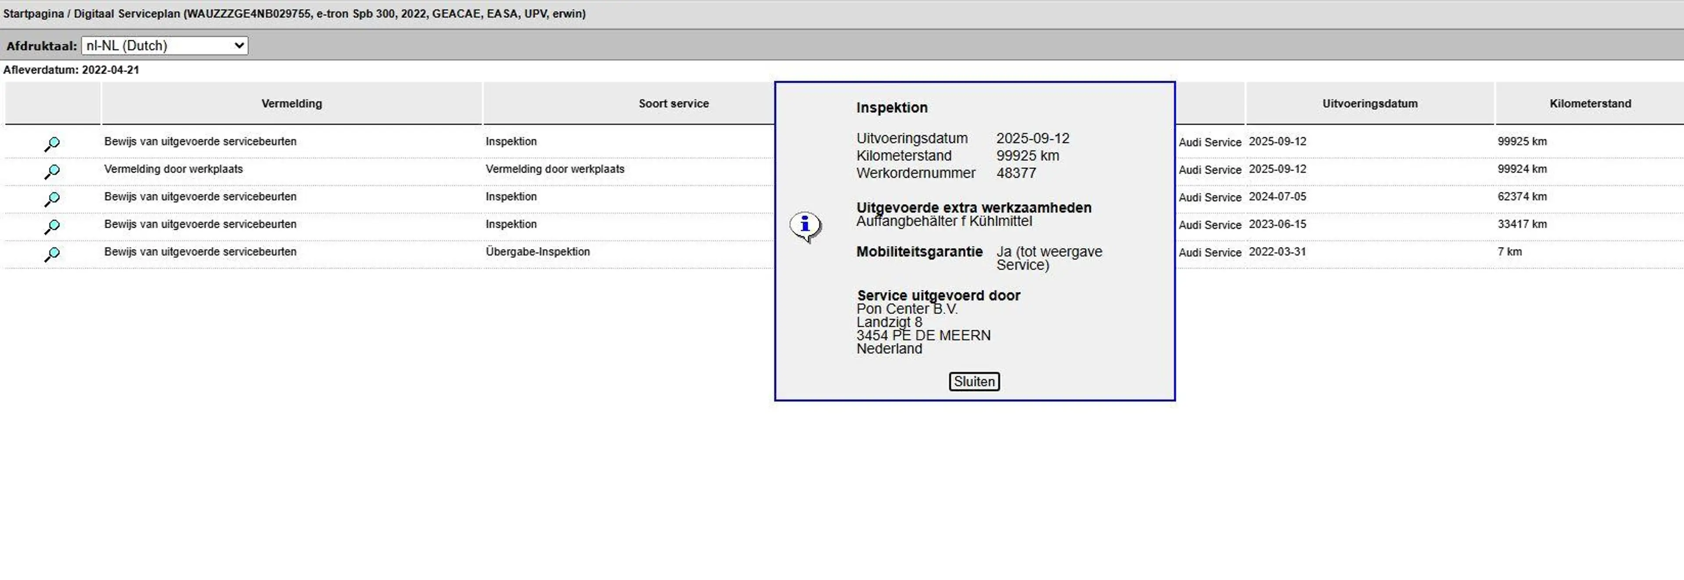This screenshot has width=1684, height=580.
Task: Open details magnifier for 99925 km Inspektion row
Action: pos(52,144)
